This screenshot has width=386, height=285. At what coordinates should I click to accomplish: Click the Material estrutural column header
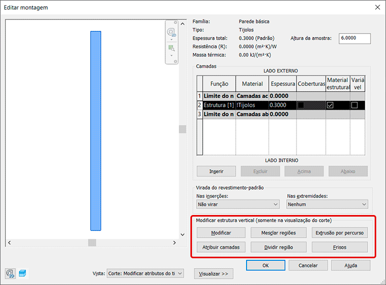(338, 84)
